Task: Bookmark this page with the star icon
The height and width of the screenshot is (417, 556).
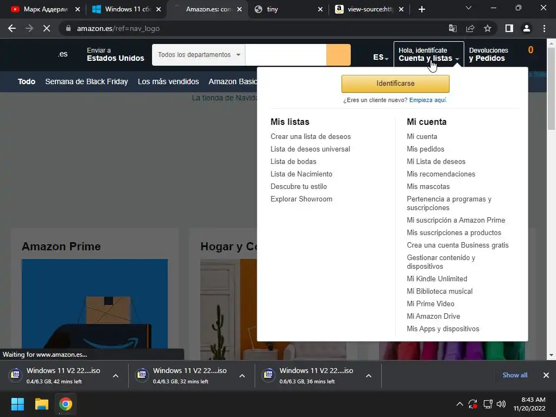Action: 488,28
